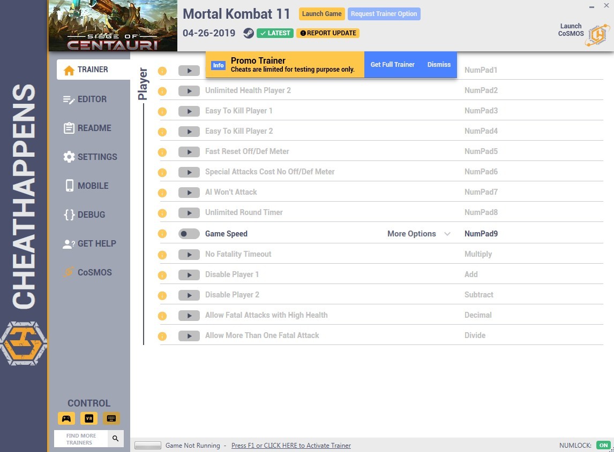Activate Unlimited Health Player 2 play toggle

189,91
